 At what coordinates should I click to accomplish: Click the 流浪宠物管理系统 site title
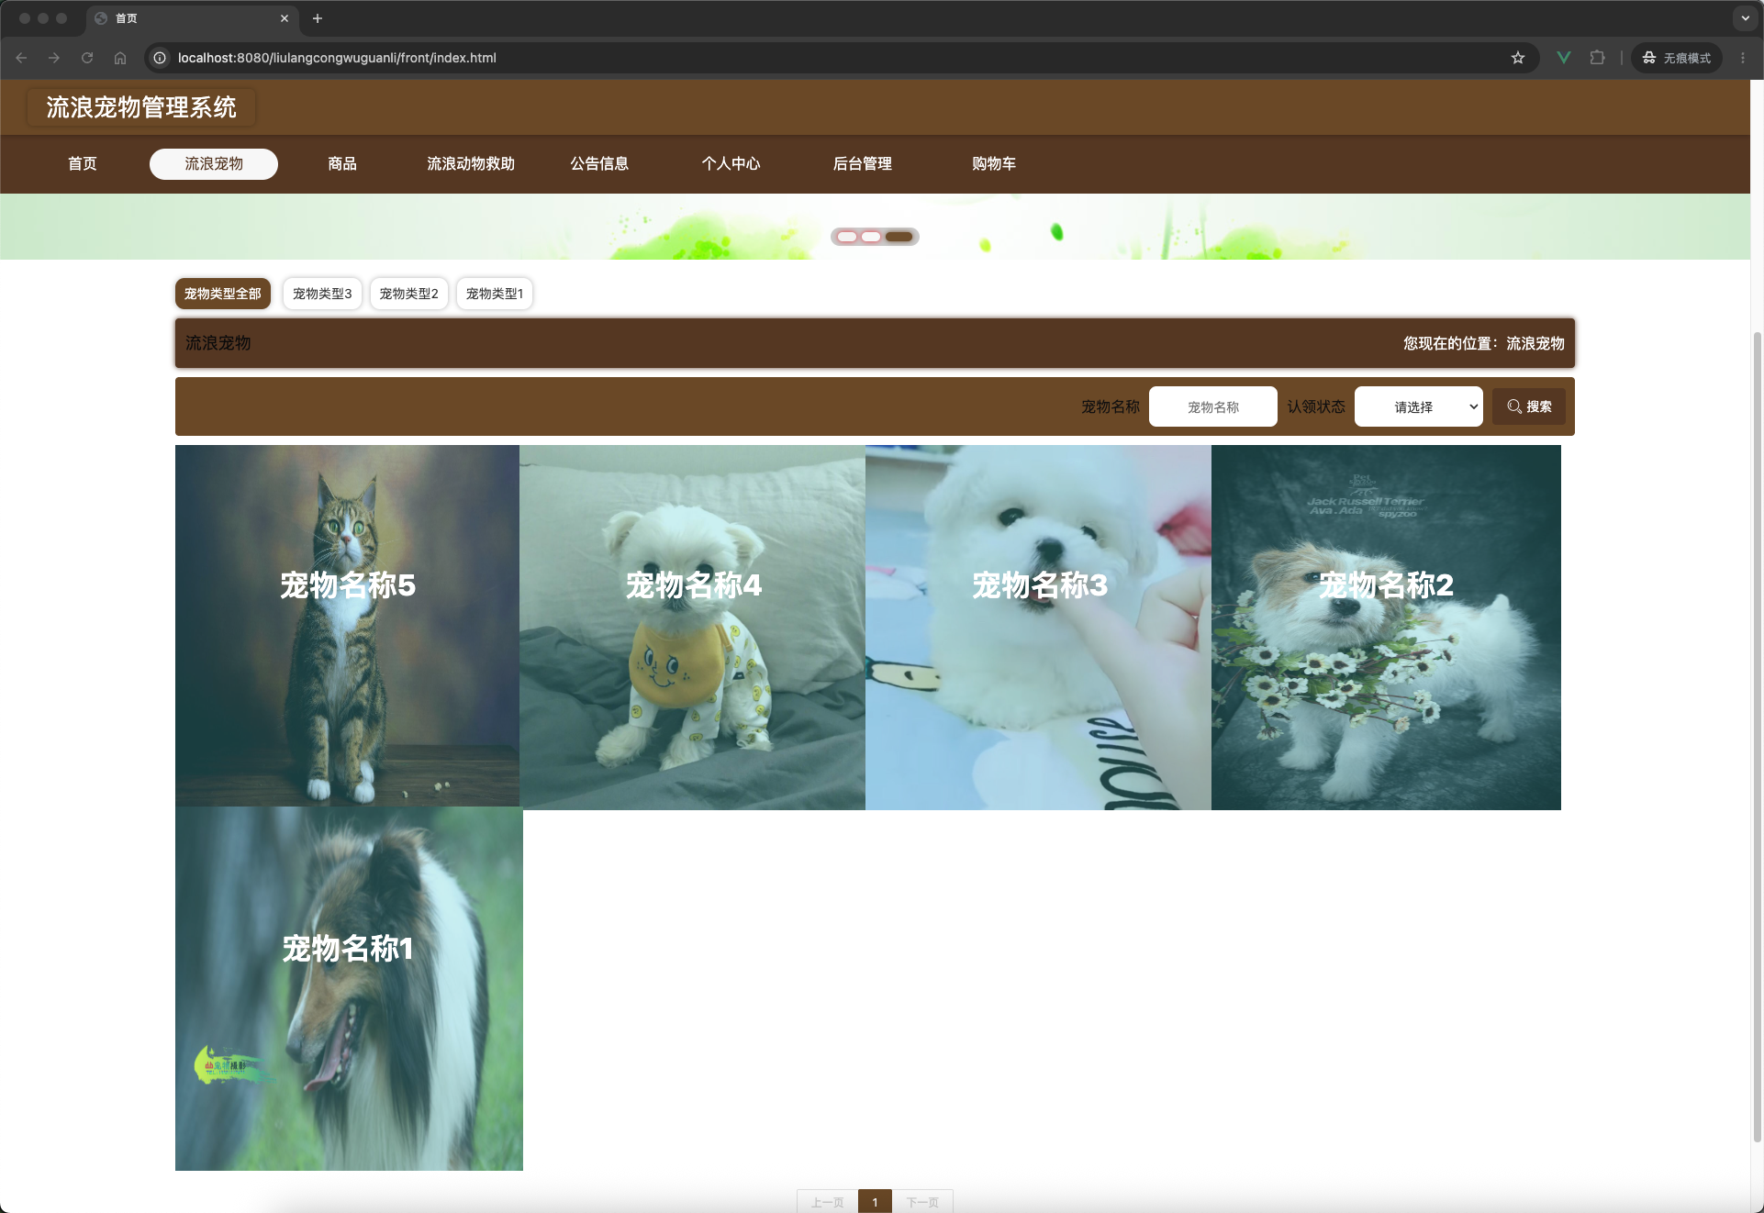[141, 107]
